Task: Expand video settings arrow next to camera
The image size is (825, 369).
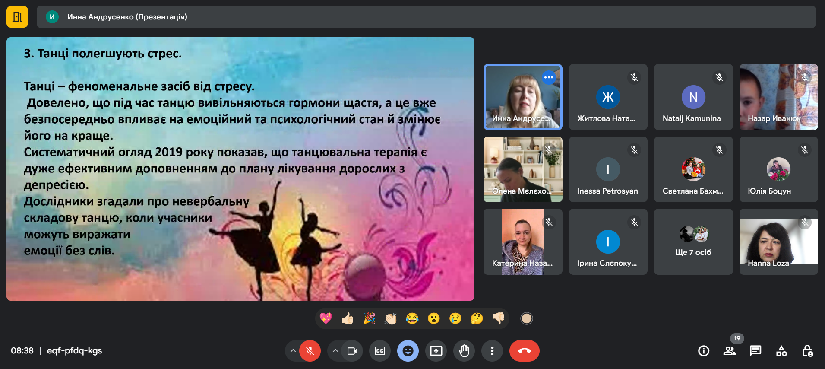Action: (x=335, y=351)
